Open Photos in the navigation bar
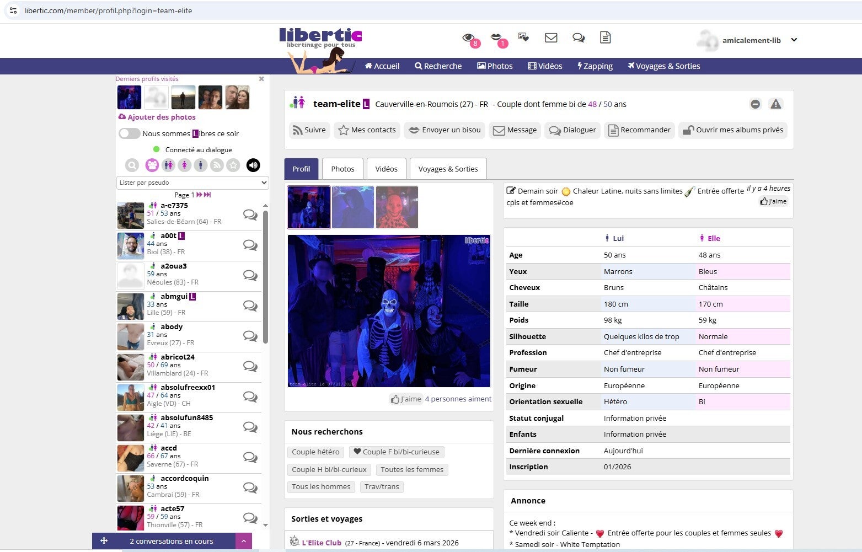The image size is (862, 552). (x=495, y=66)
